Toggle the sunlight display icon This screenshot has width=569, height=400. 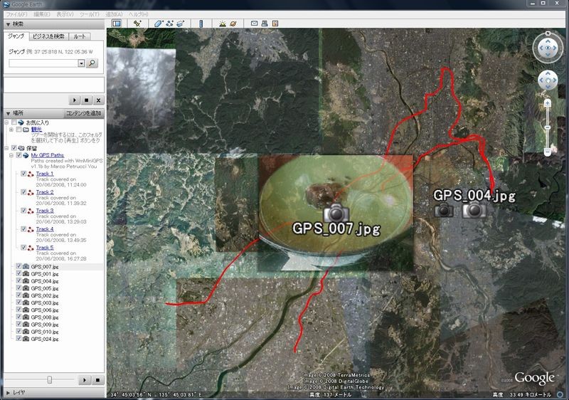pos(223,23)
